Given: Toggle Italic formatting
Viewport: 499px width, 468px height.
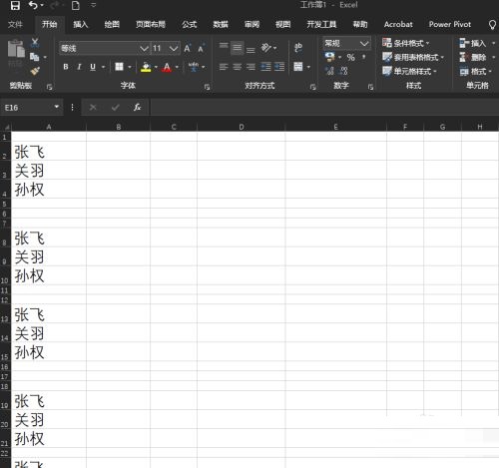Looking at the screenshot, I should click(79, 67).
